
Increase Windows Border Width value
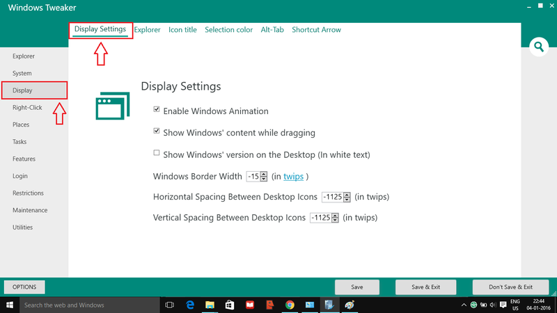[264, 174]
